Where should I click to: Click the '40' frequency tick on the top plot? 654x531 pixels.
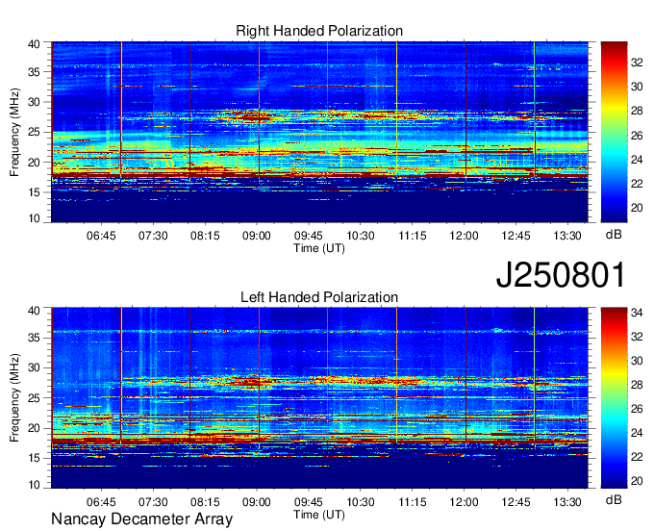(34, 44)
